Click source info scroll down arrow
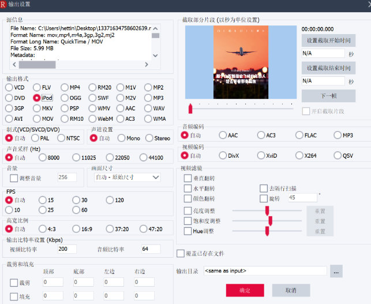This screenshot has height=304, width=371. click(x=155, y=55)
